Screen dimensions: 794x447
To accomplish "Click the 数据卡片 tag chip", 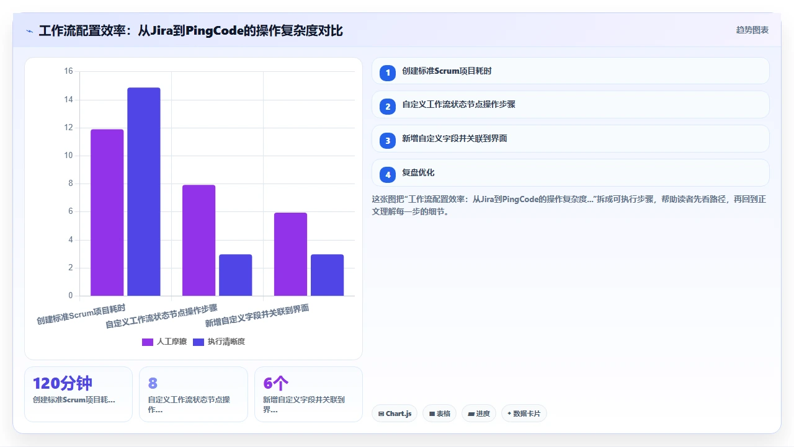I will (524, 414).
